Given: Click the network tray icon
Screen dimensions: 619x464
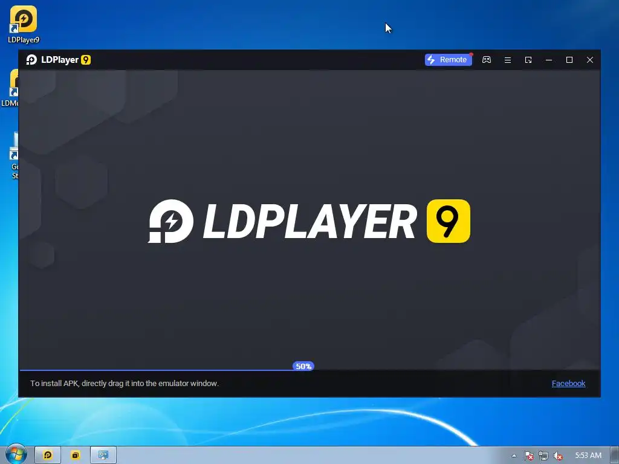Looking at the screenshot, I should tap(543, 456).
